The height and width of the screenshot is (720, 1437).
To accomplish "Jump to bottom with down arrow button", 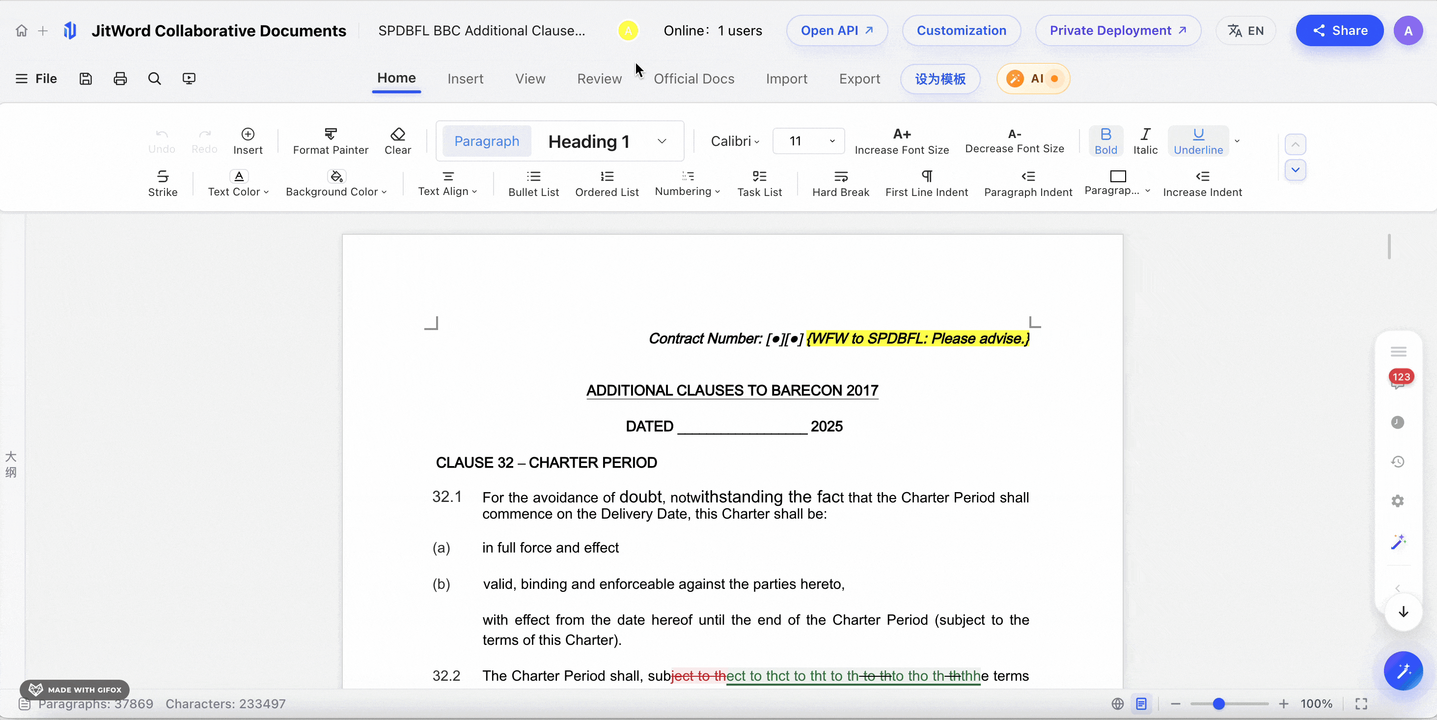I will click(1403, 612).
